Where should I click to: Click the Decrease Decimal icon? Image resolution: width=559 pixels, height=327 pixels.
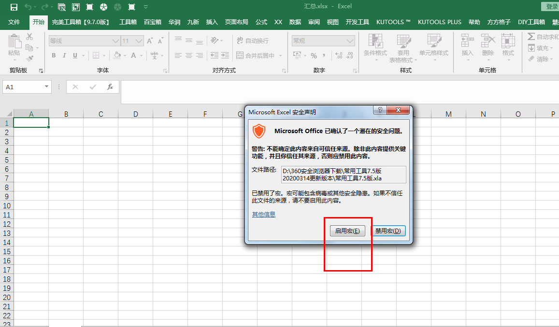tap(350, 55)
